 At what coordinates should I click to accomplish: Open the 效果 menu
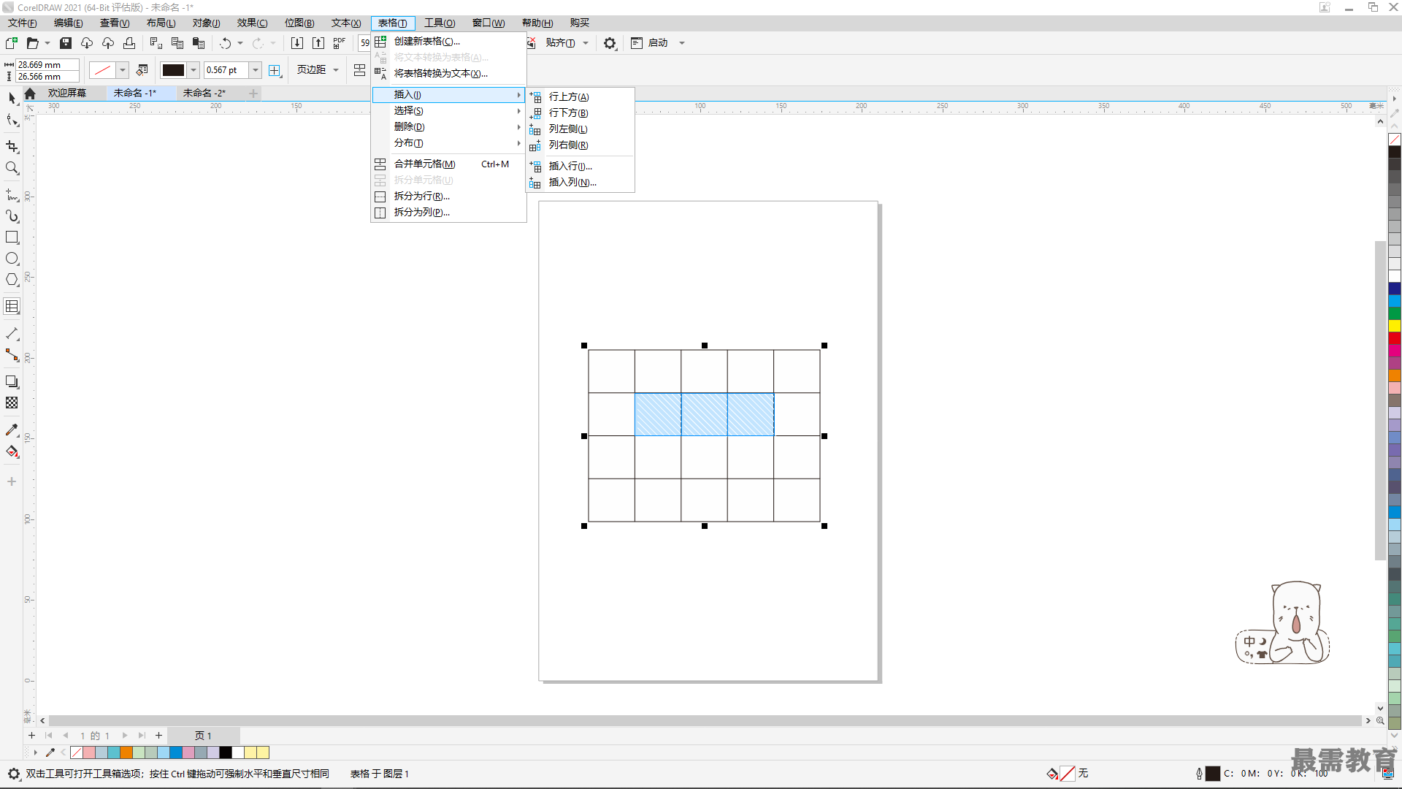click(252, 23)
